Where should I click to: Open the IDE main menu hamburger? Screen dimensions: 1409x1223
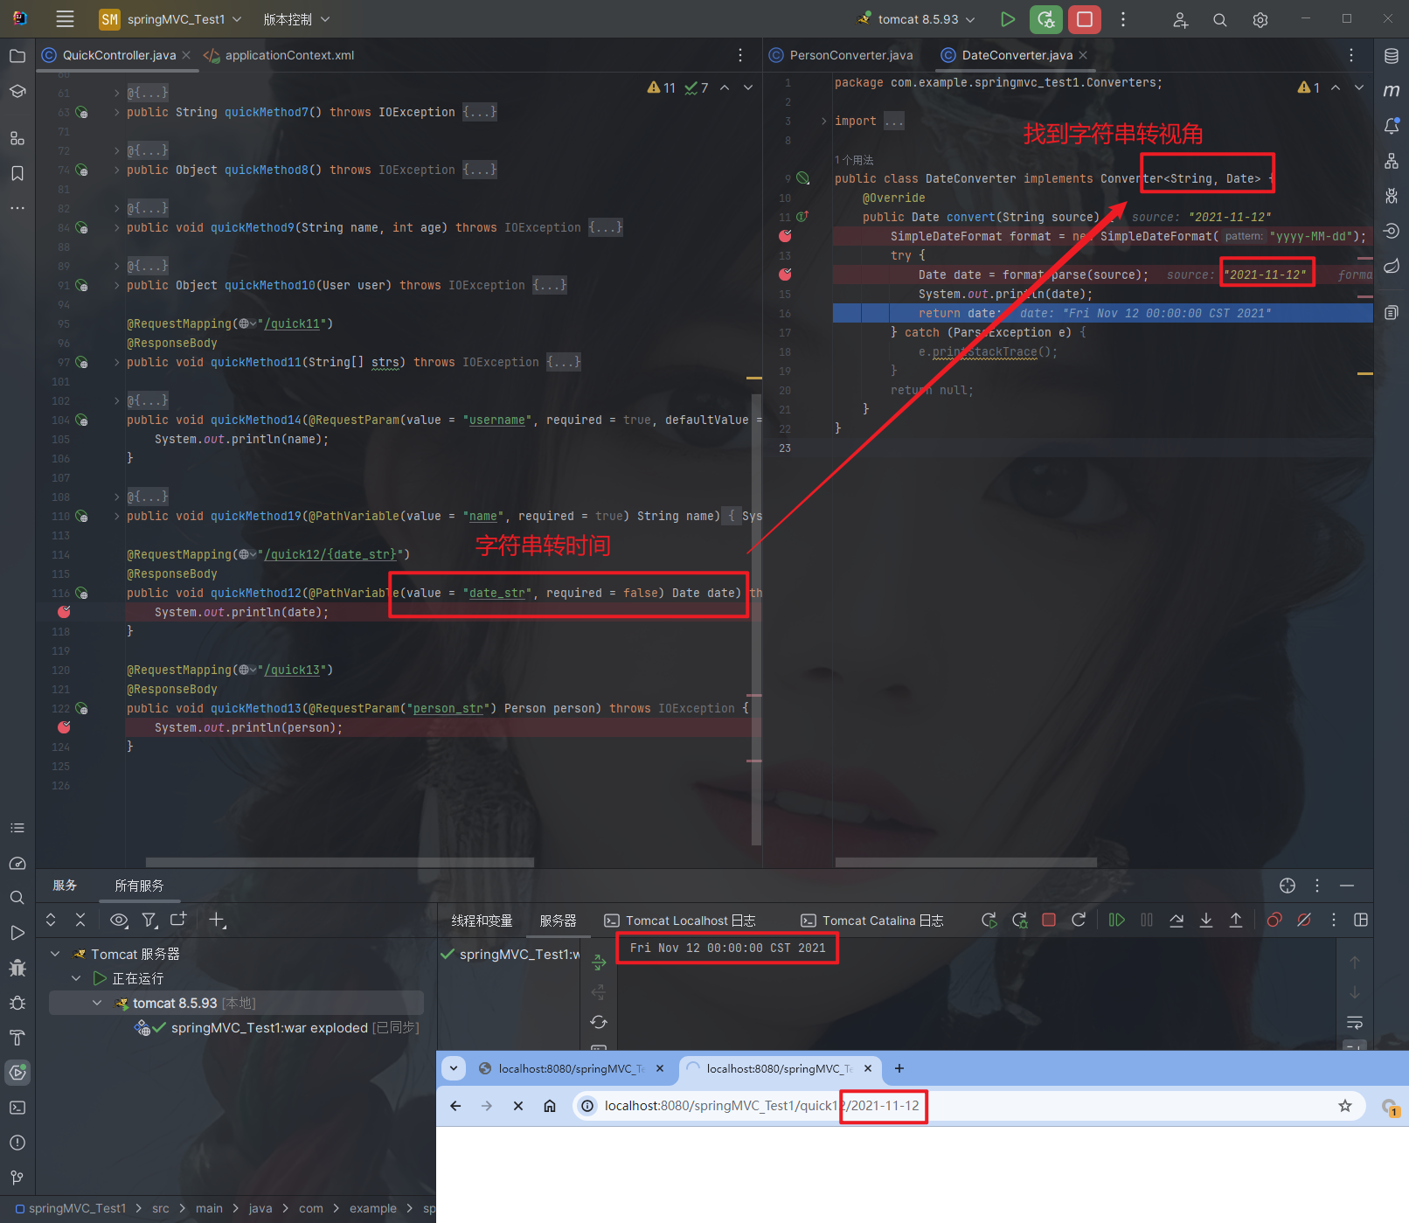click(65, 19)
